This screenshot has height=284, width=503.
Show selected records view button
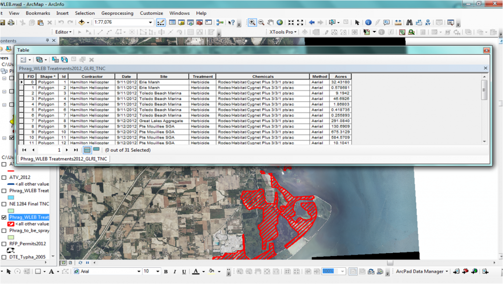pos(96,149)
